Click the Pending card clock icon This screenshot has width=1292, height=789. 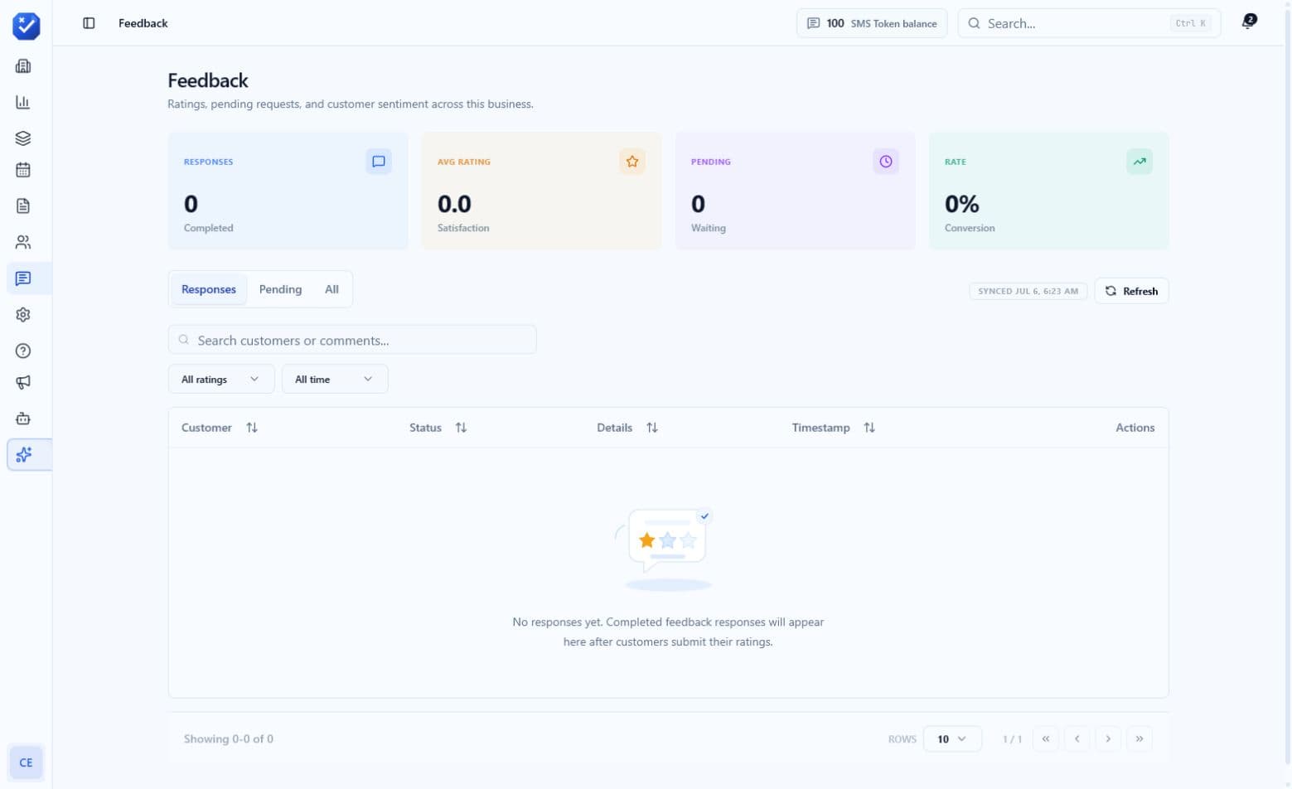click(886, 162)
